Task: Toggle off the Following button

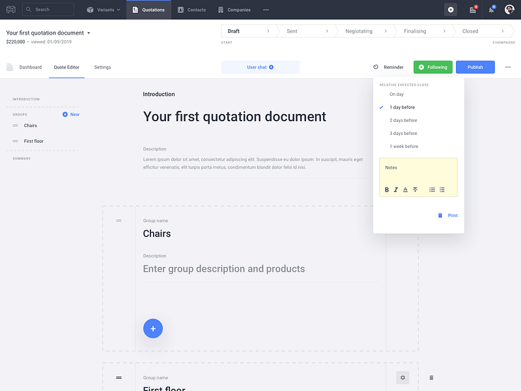Action: point(432,66)
